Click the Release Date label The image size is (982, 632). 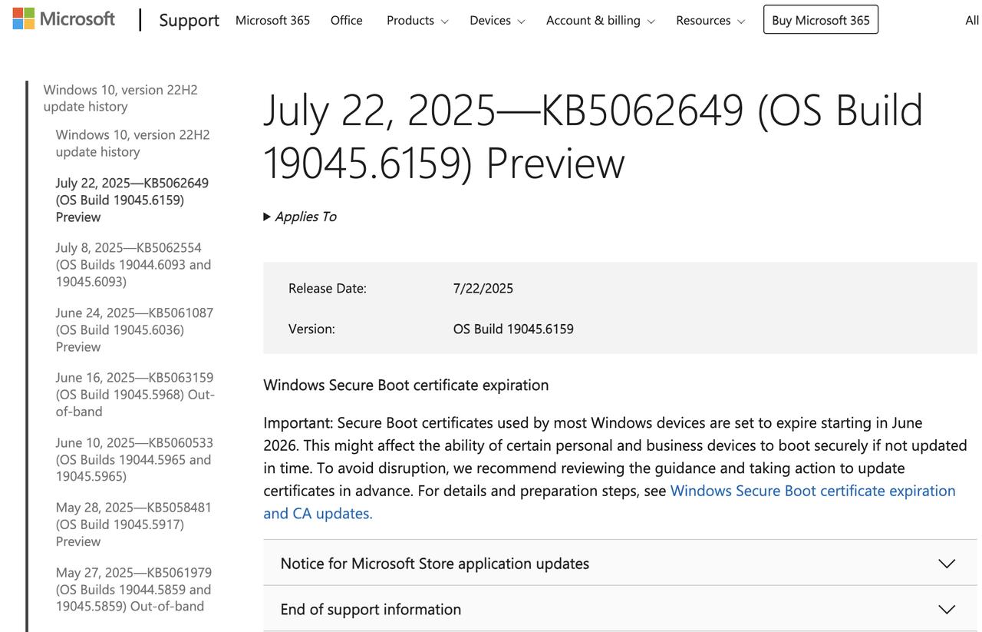point(328,288)
